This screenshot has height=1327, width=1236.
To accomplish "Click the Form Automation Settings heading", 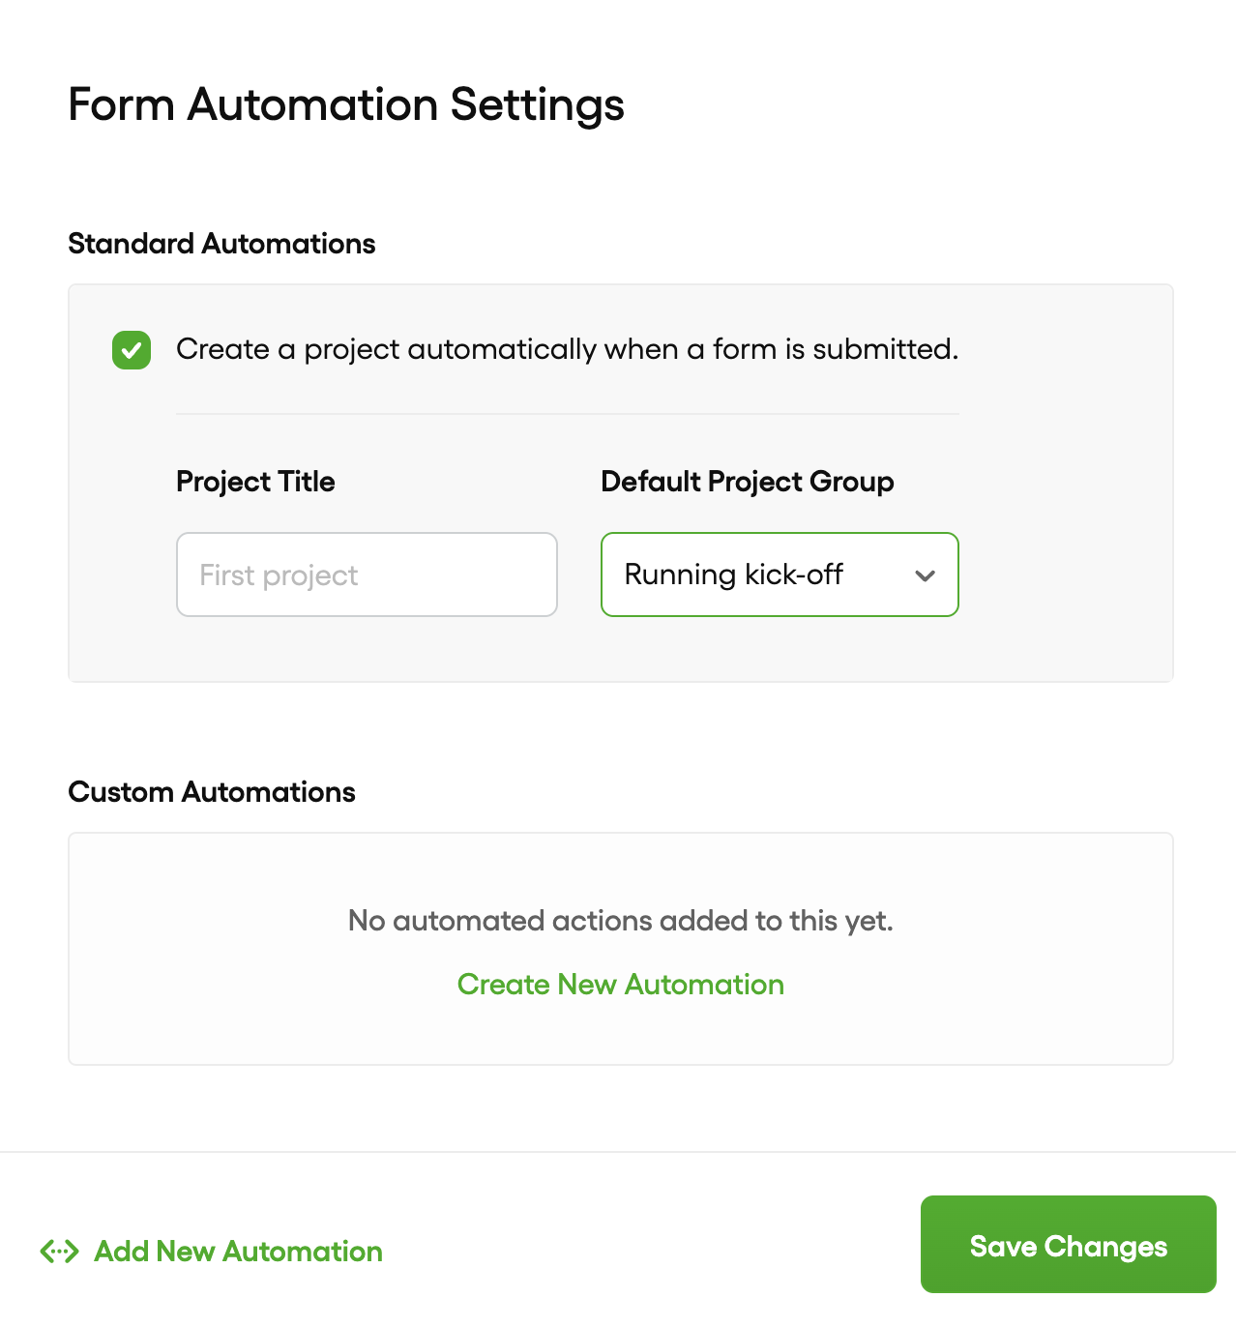I will (x=346, y=104).
